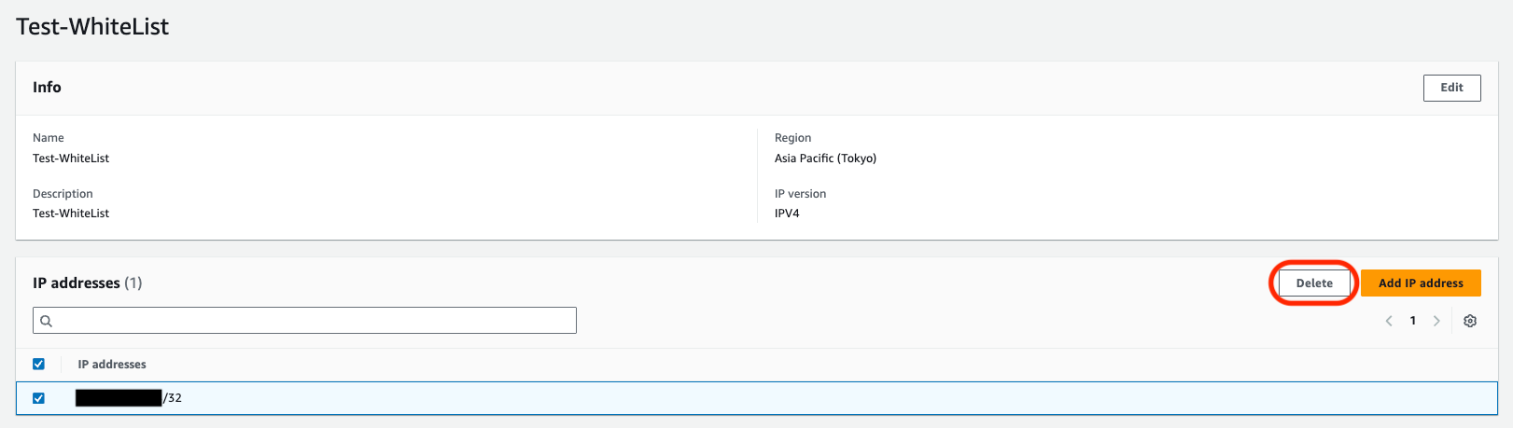Uncheck the /32 IP address row checkbox
1513x428 pixels.
pos(38,398)
